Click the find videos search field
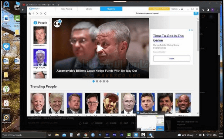This screenshot has height=139, width=224. click(x=164, y=14)
